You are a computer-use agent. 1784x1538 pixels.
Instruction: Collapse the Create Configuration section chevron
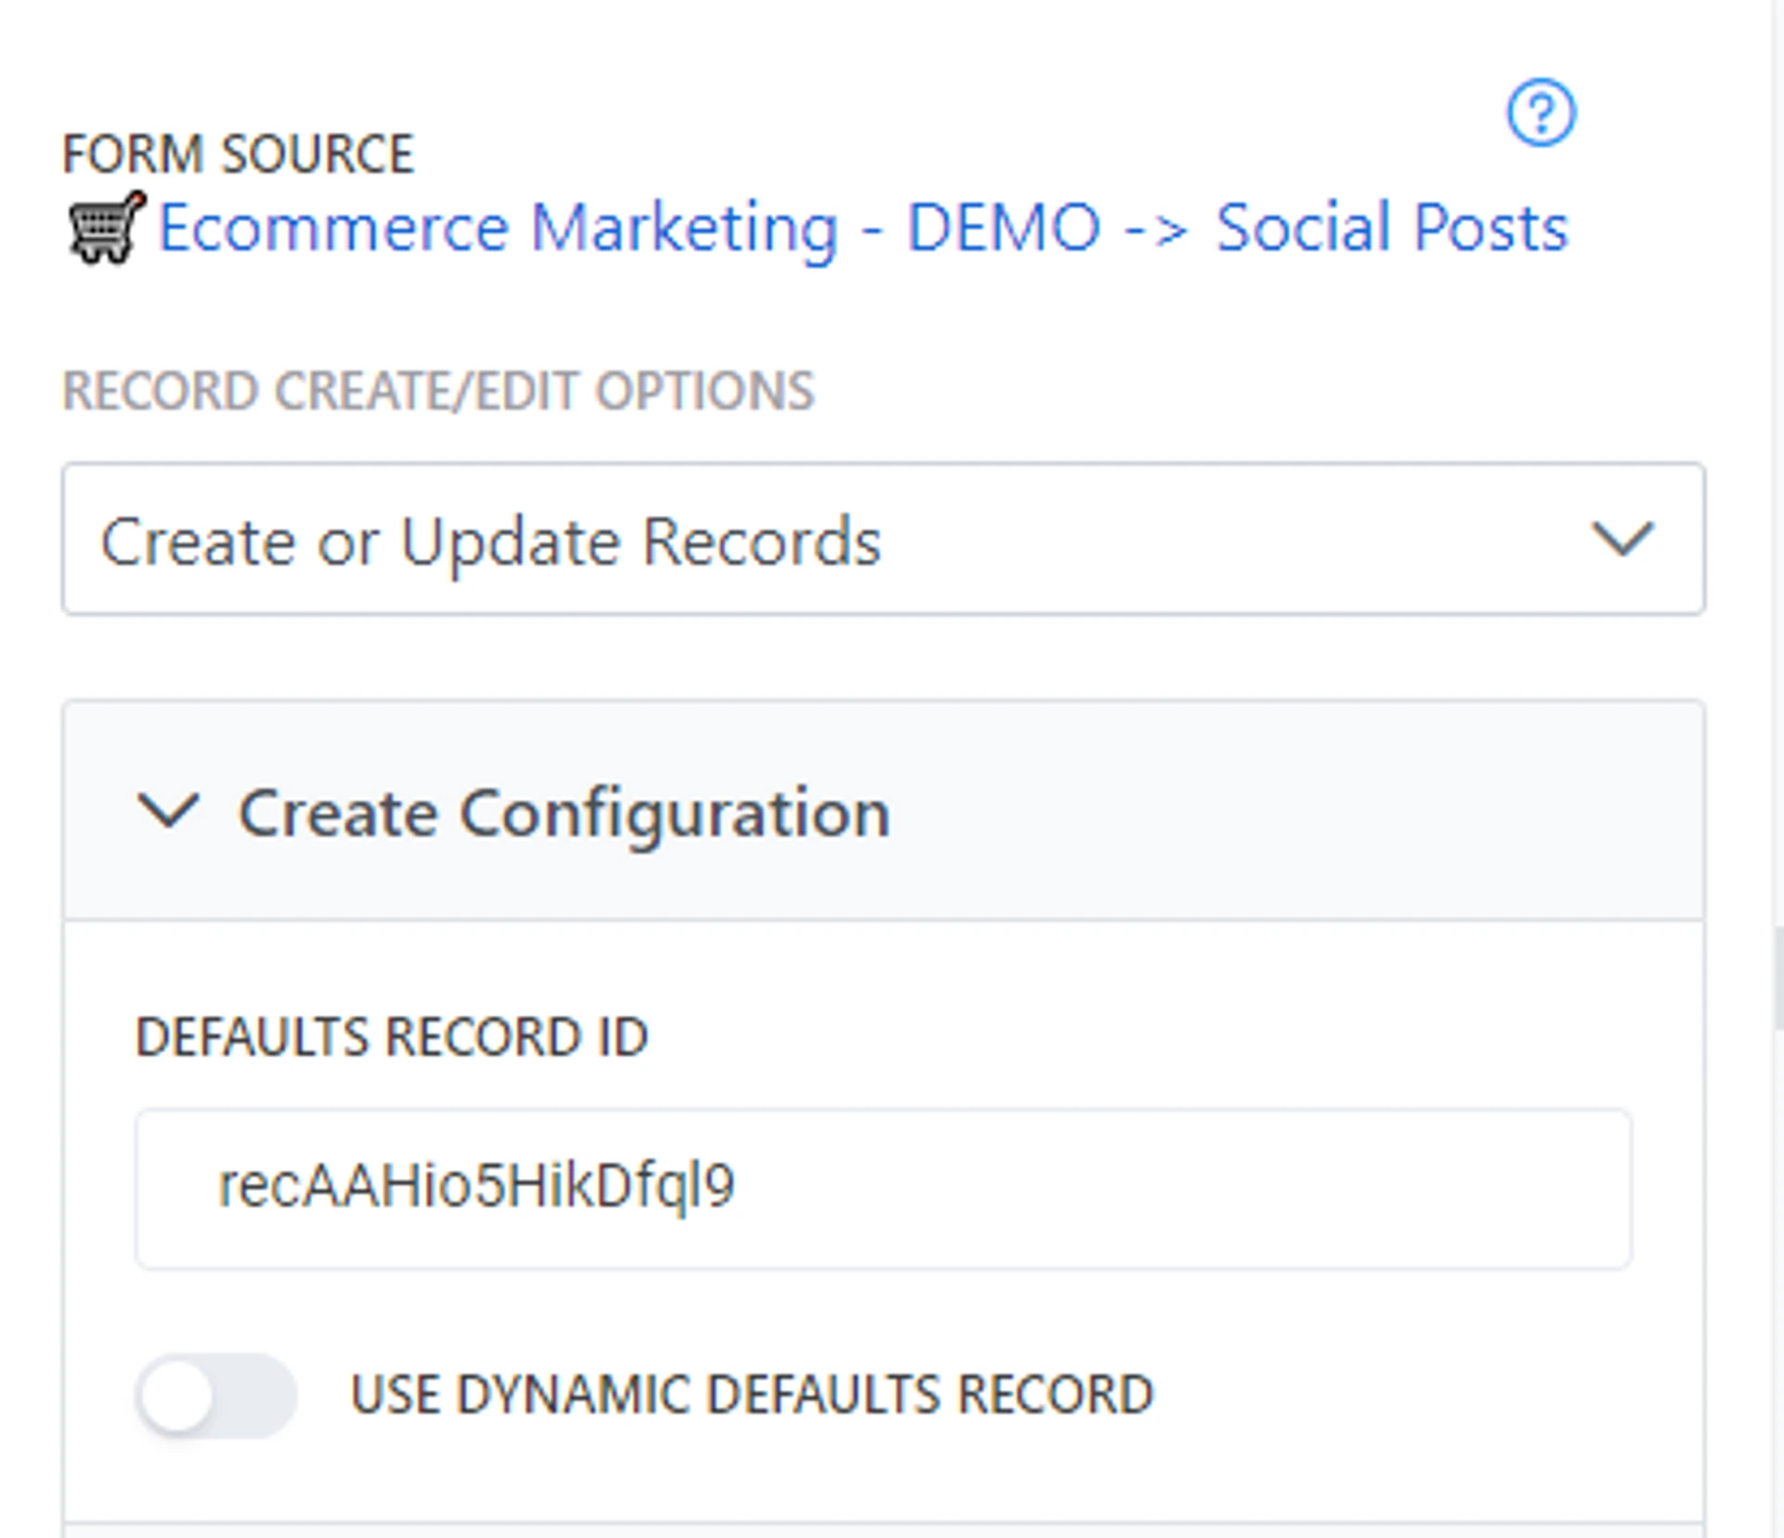click(168, 810)
